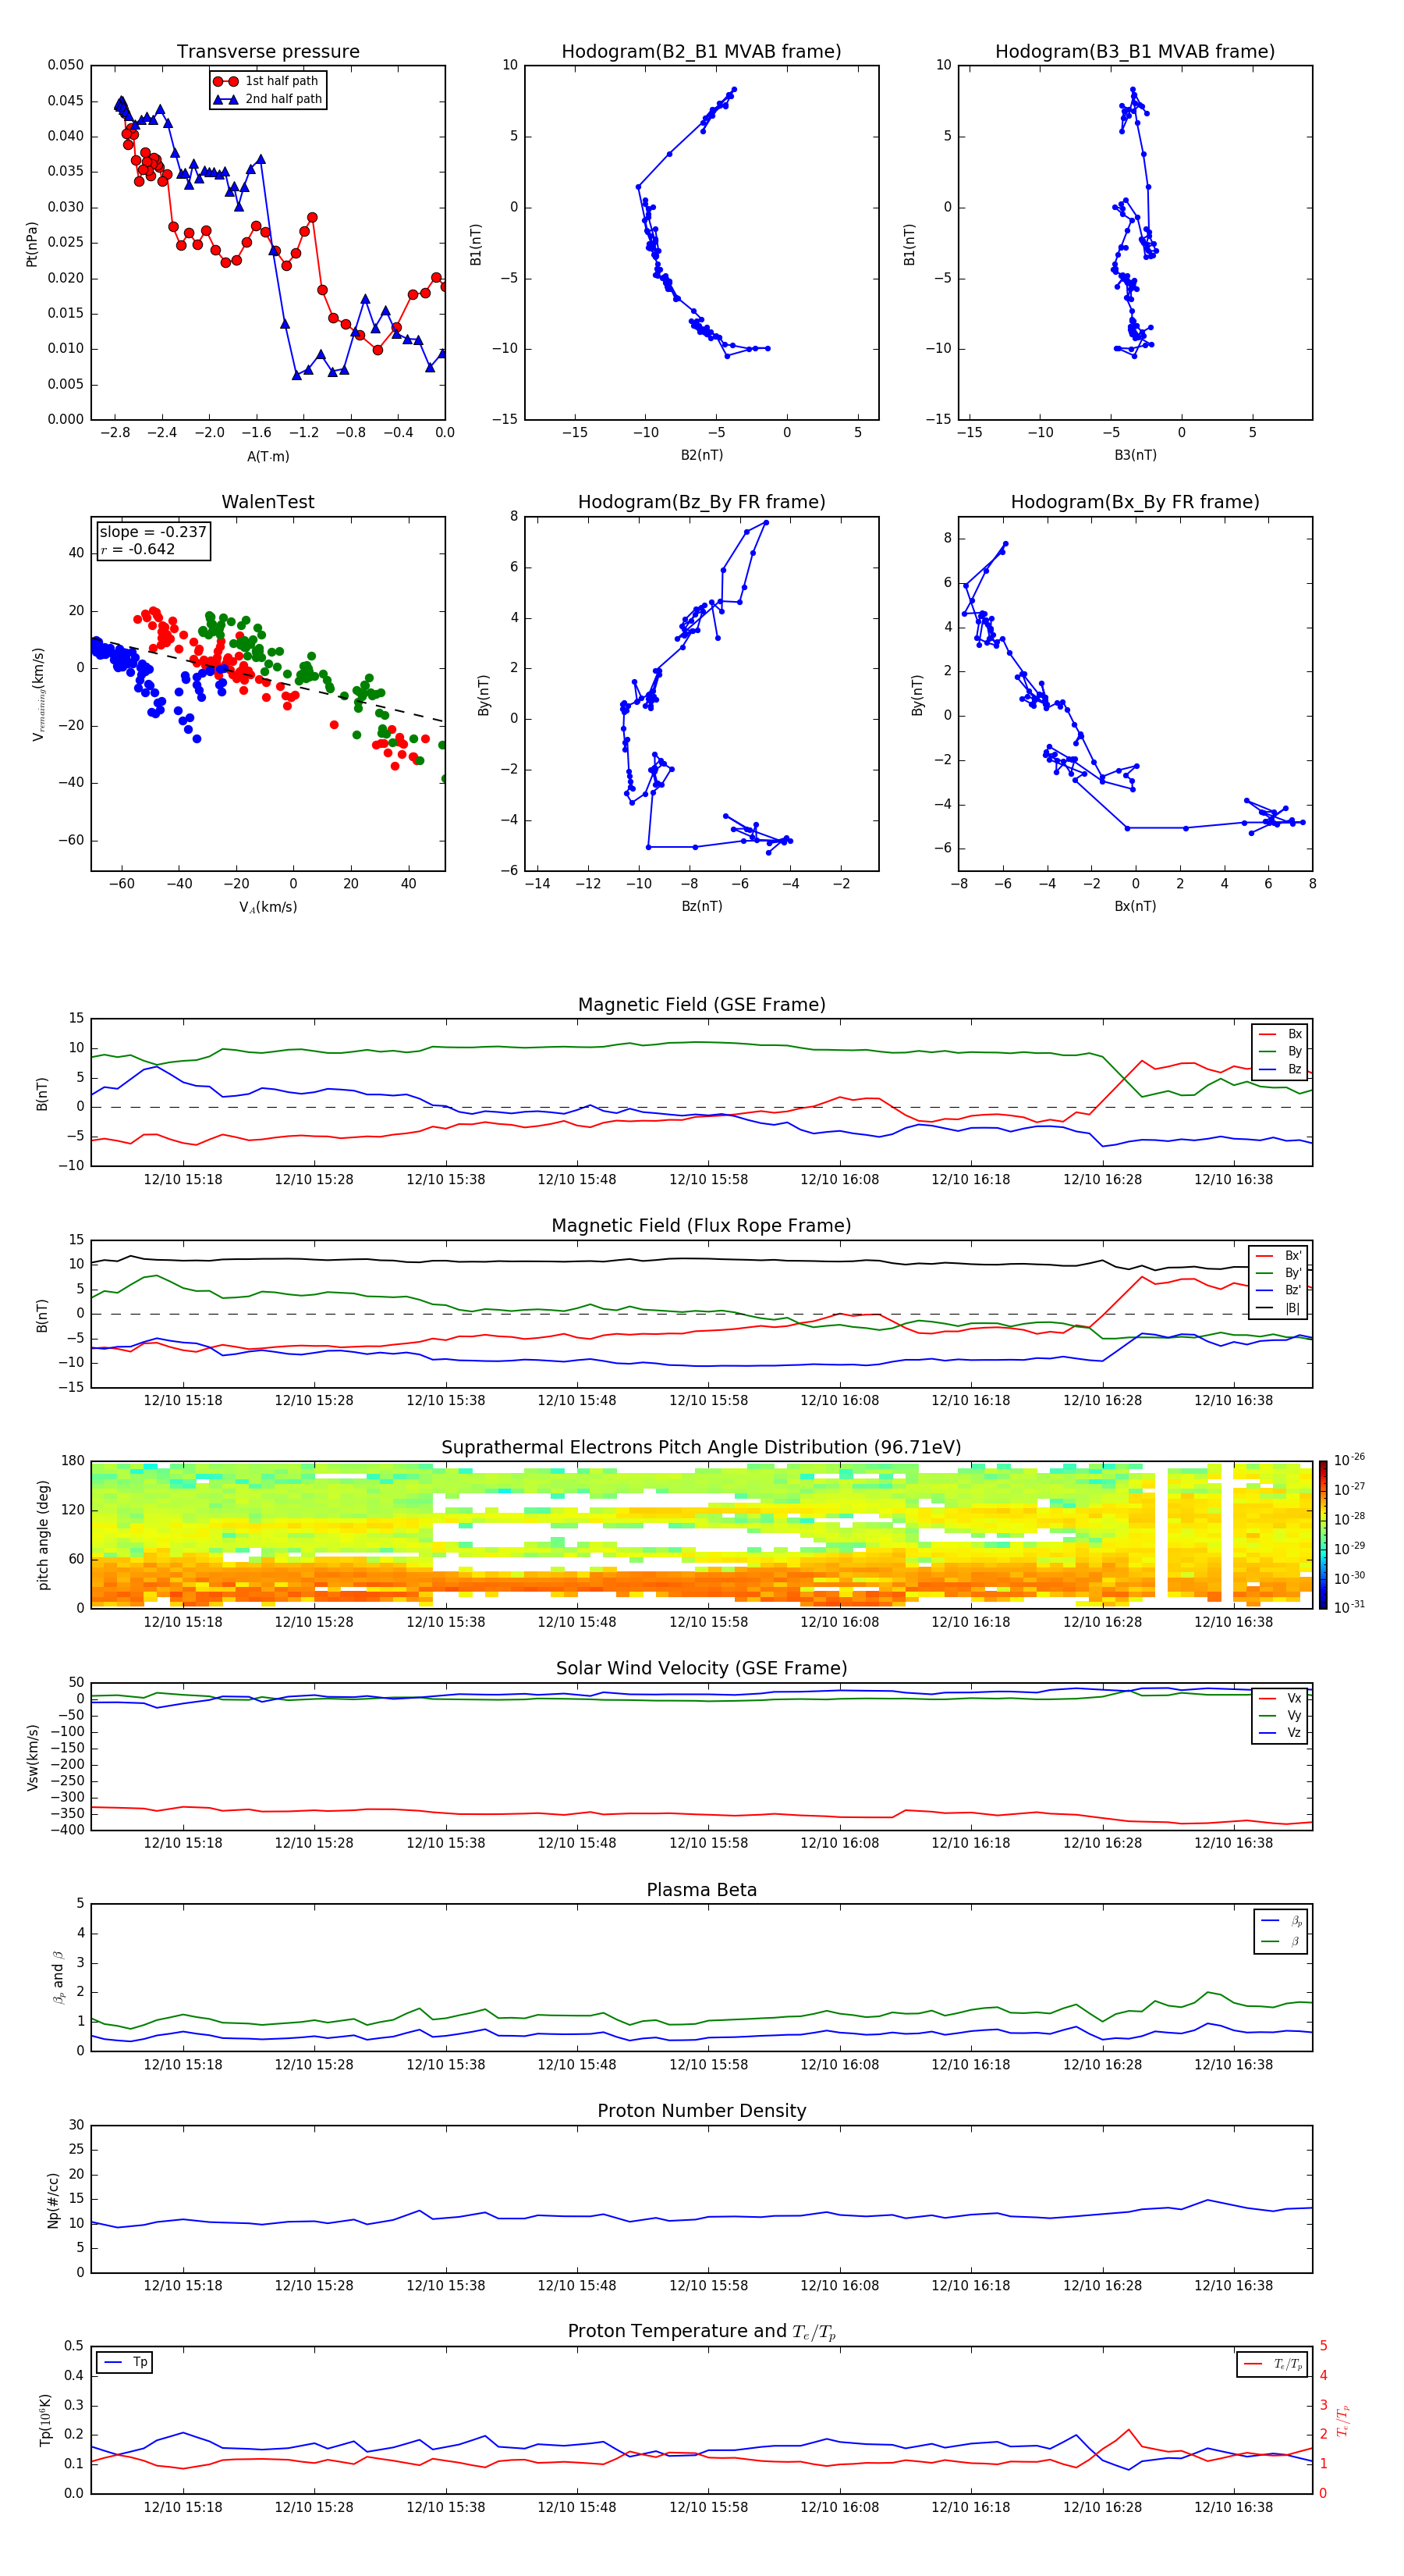Click the 'B2(nT)' axis label
The height and width of the screenshot is (2576, 1404).
tap(701, 455)
